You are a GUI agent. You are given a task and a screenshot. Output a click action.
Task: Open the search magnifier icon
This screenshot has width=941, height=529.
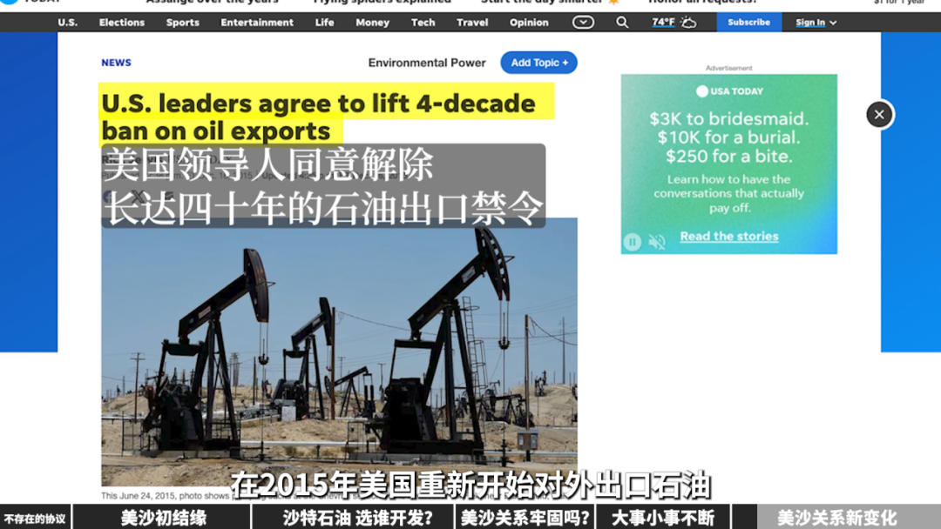click(x=622, y=23)
